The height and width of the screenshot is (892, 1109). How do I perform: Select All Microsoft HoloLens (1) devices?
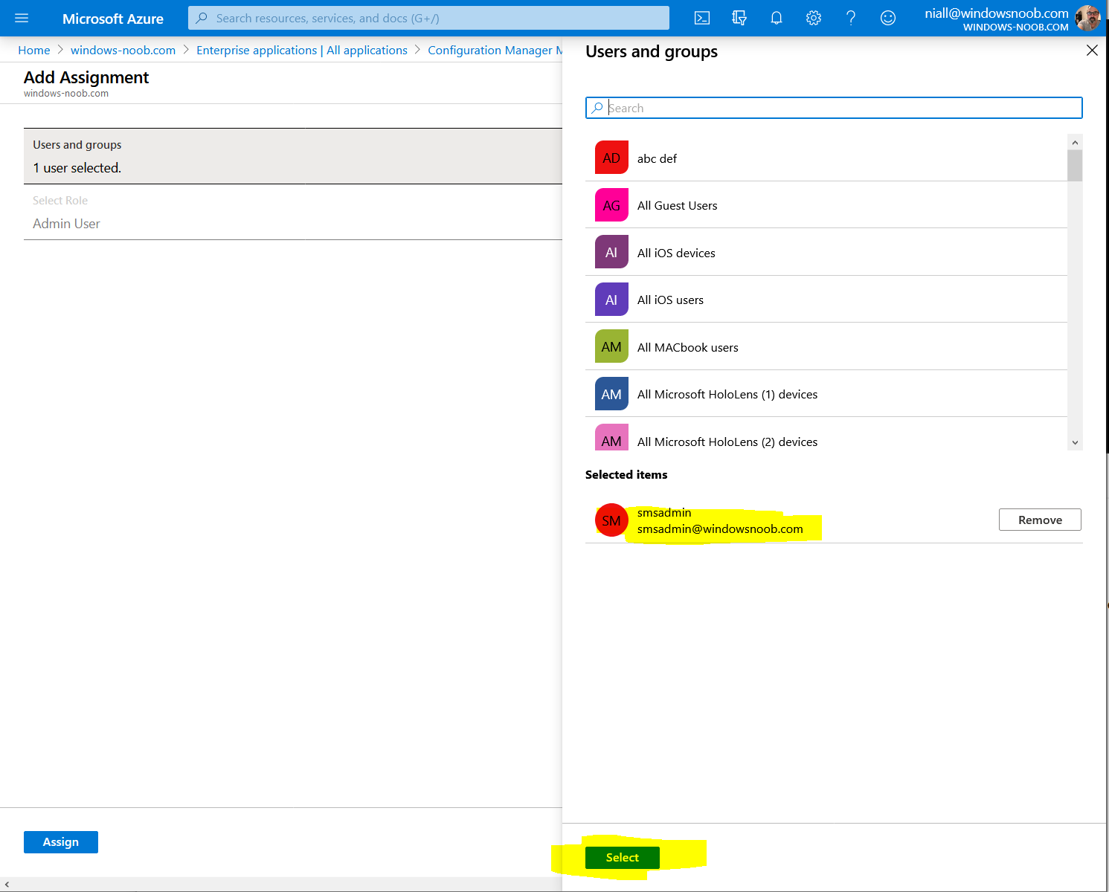pyautogui.click(x=826, y=394)
